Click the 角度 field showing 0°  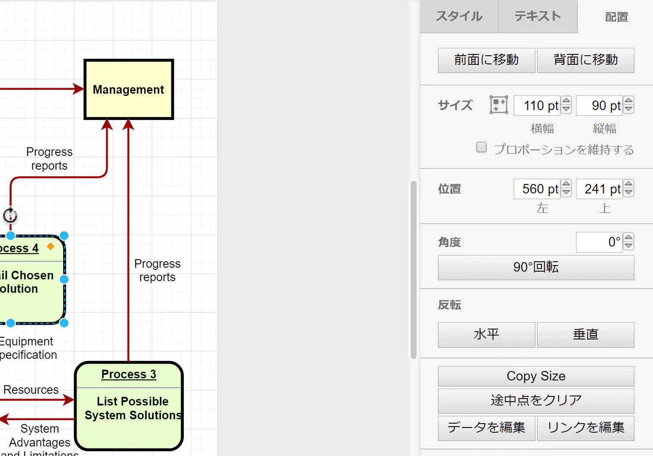pyautogui.click(x=599, y=242)
